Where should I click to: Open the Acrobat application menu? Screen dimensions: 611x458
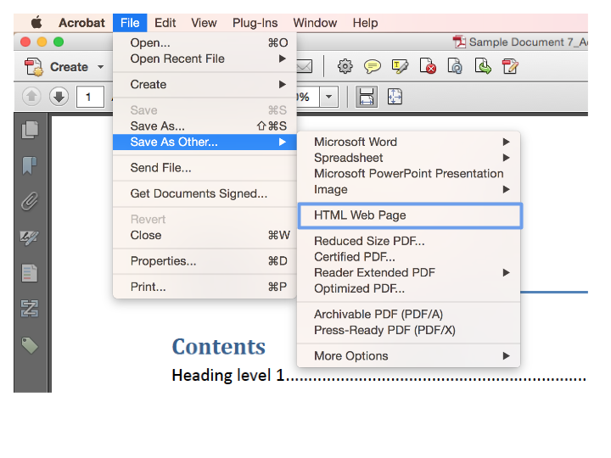(x=81, y=23)
